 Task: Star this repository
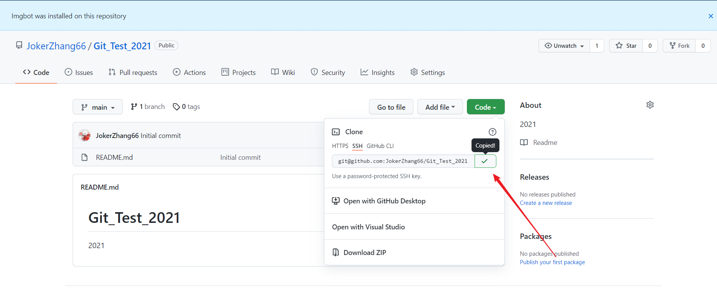[626, 46]
